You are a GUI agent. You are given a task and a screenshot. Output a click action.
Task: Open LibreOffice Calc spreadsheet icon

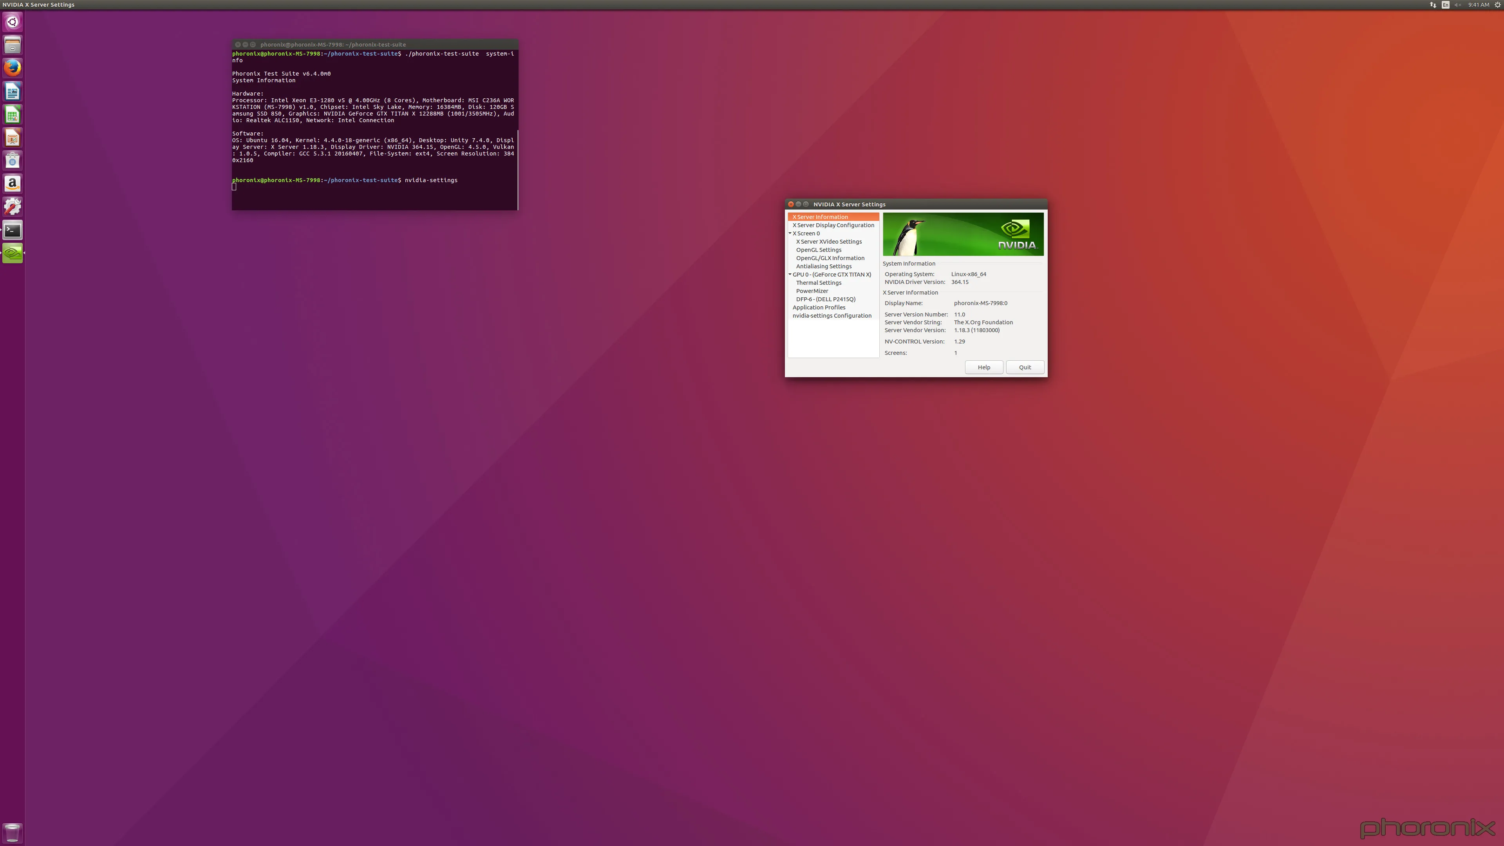coord(12,114)
